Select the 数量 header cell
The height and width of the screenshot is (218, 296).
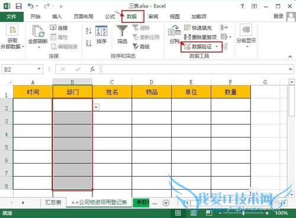pyautogui.click(x=231, y=92)
